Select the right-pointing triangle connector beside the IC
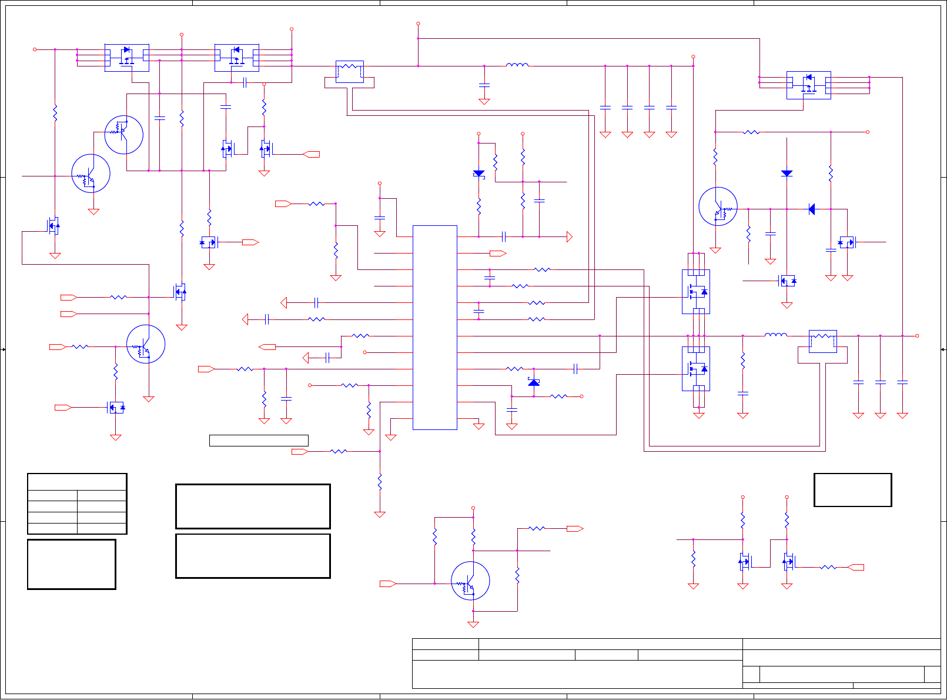This screenshot has width=947, height=700. tap(570, 236)
